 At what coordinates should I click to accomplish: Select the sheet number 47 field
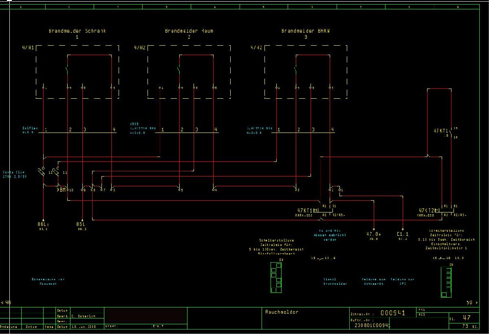point(467,317)
